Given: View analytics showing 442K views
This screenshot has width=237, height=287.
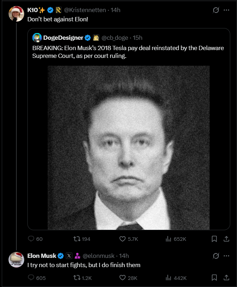Looking at the screenshot, I should coord(169,278).
